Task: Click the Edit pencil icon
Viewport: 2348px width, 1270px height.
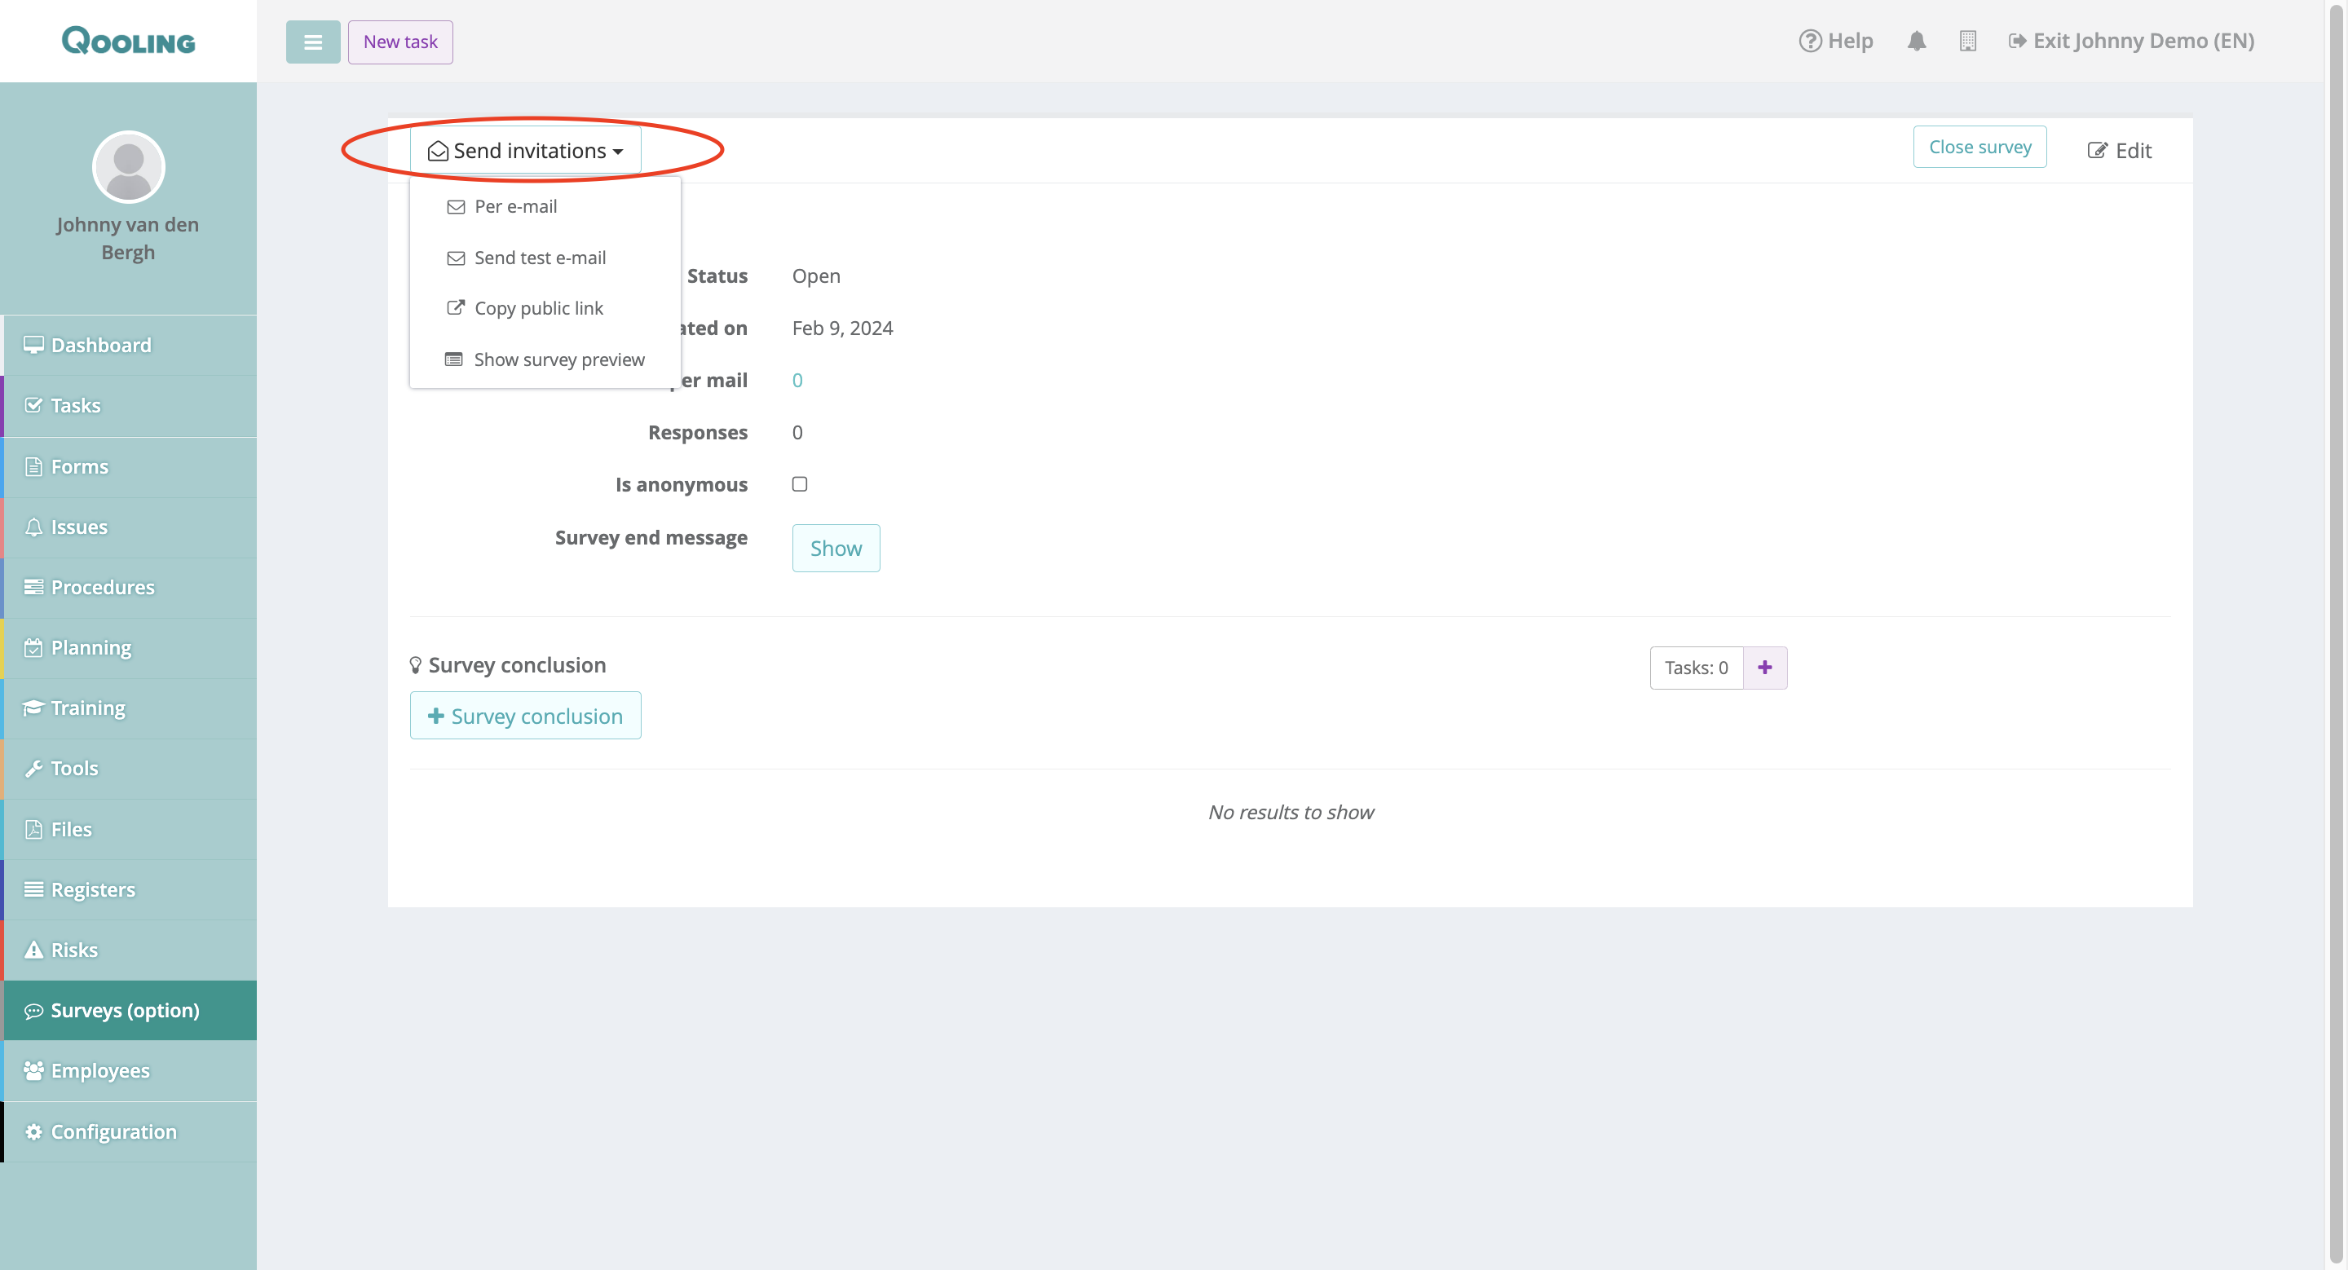Action: pos(2098,152)
